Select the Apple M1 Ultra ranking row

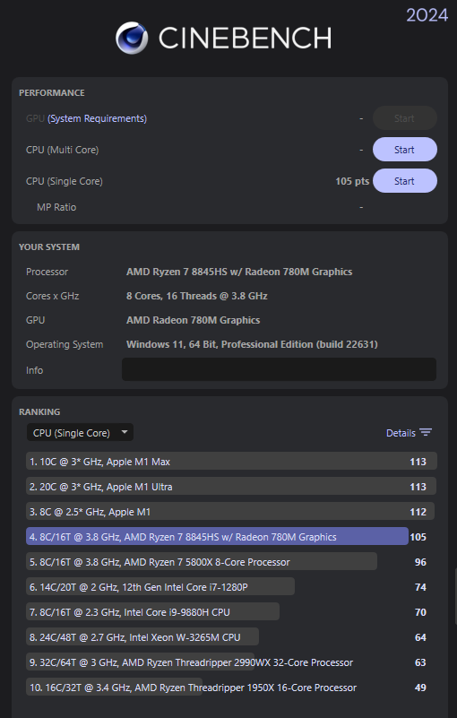pyautogui.click(x=231, y=487)
